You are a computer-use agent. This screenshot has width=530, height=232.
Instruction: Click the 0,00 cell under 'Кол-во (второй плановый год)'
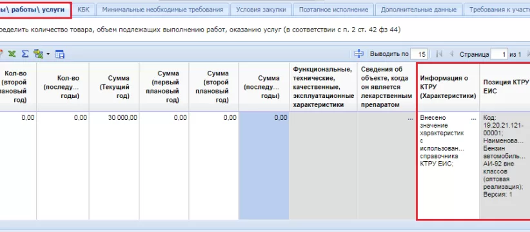[x=18, y=166]
